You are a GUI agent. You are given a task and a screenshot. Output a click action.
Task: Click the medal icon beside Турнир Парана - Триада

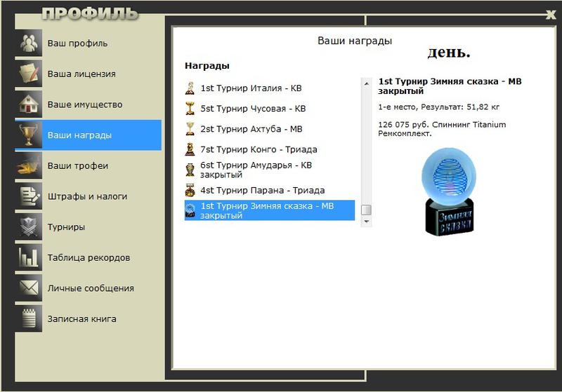click(190, 190)
